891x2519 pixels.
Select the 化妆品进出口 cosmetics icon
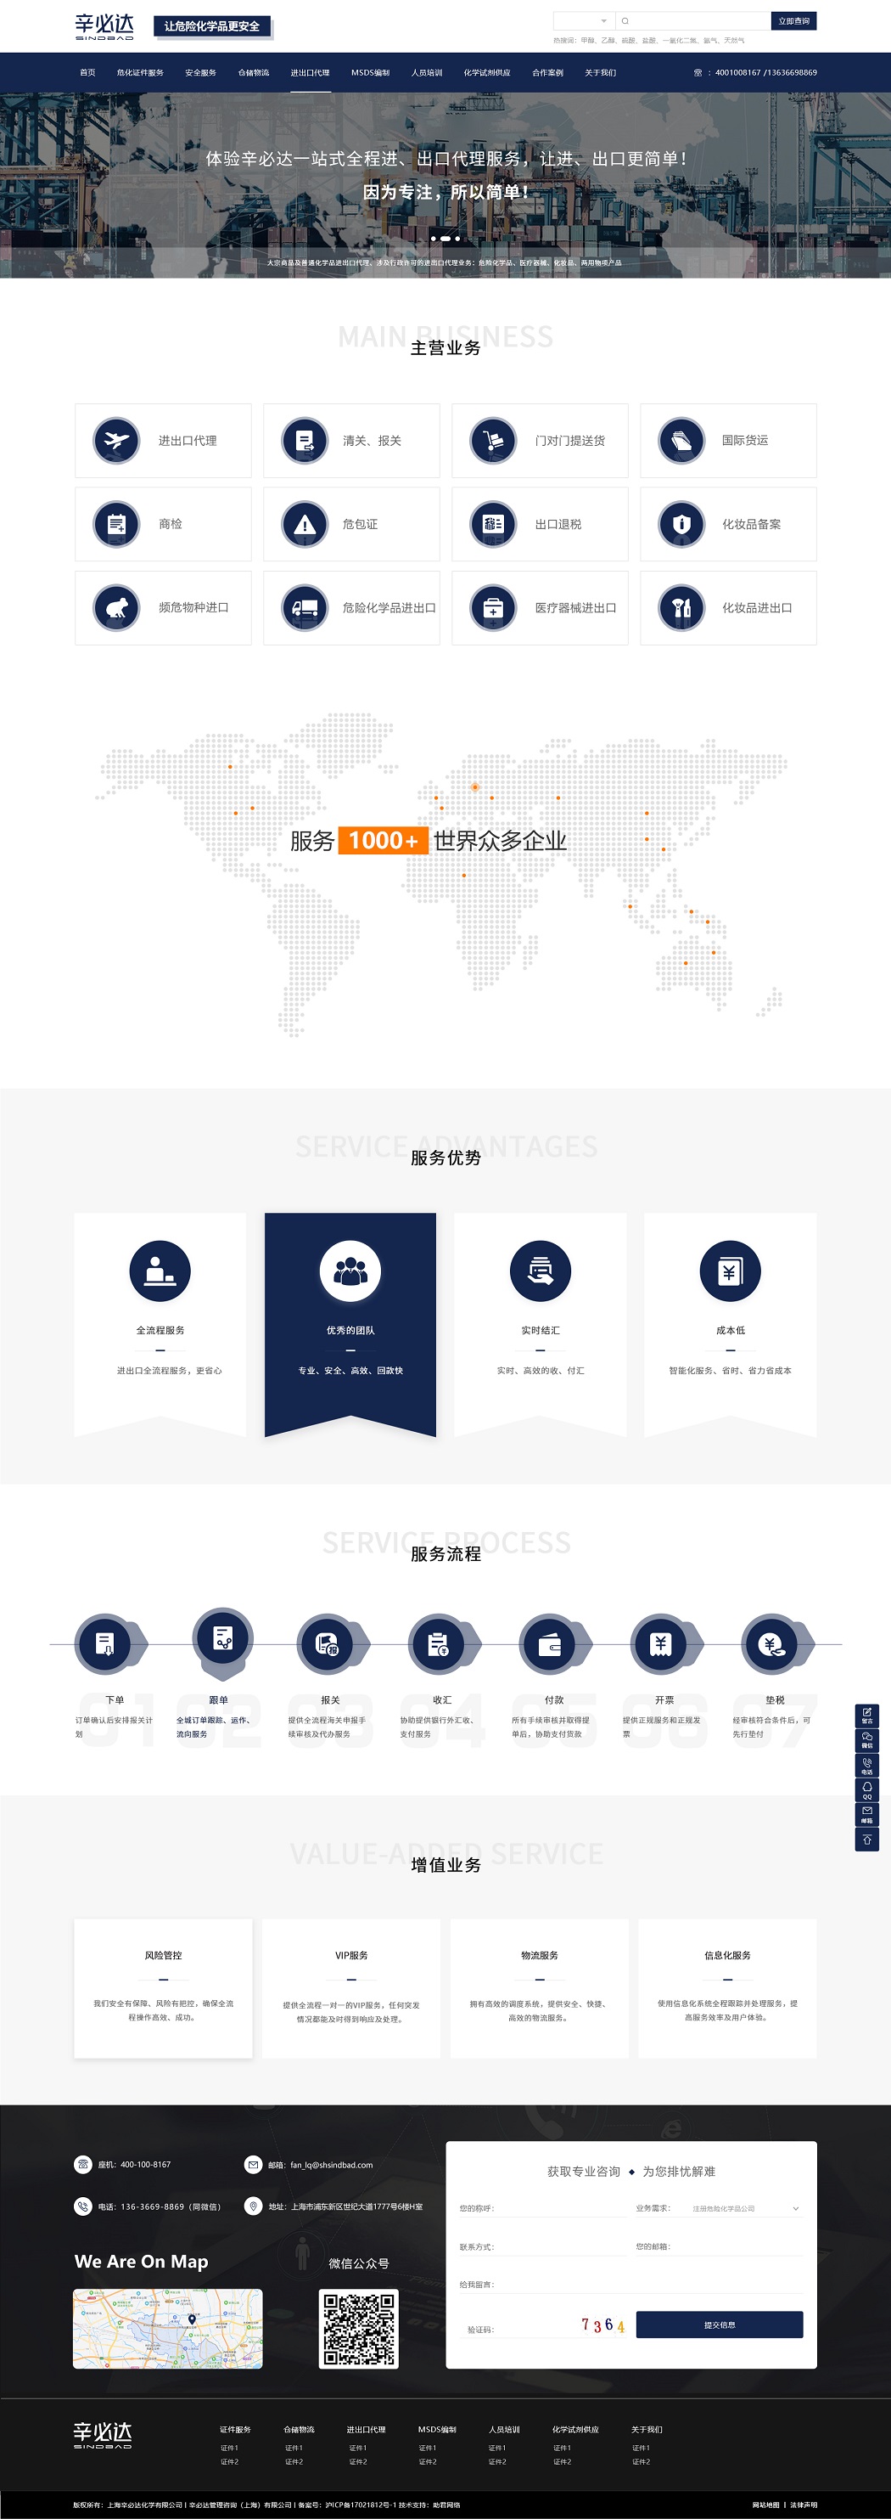coord(682,607)
